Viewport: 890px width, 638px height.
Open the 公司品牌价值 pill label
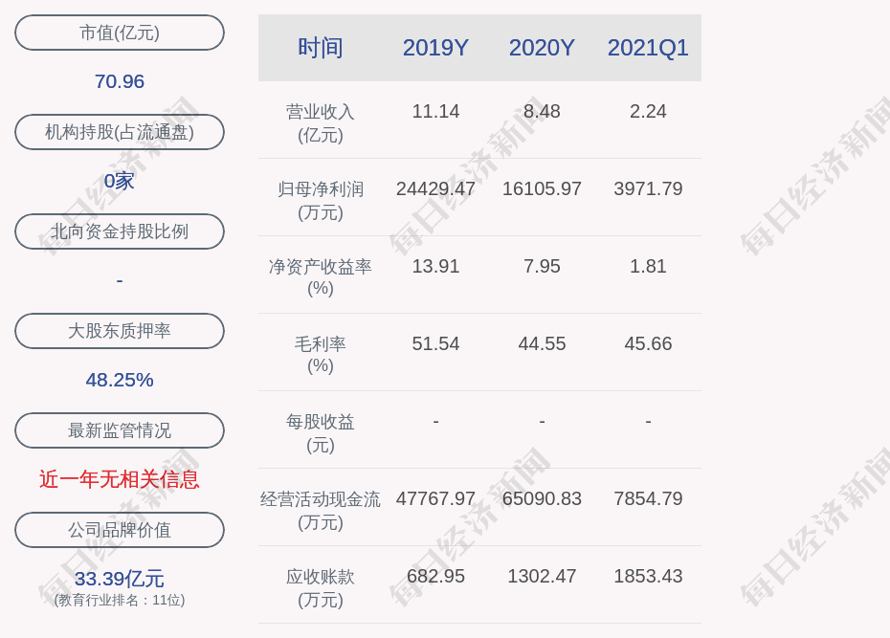pyautogui.click(x=120, y=530)
